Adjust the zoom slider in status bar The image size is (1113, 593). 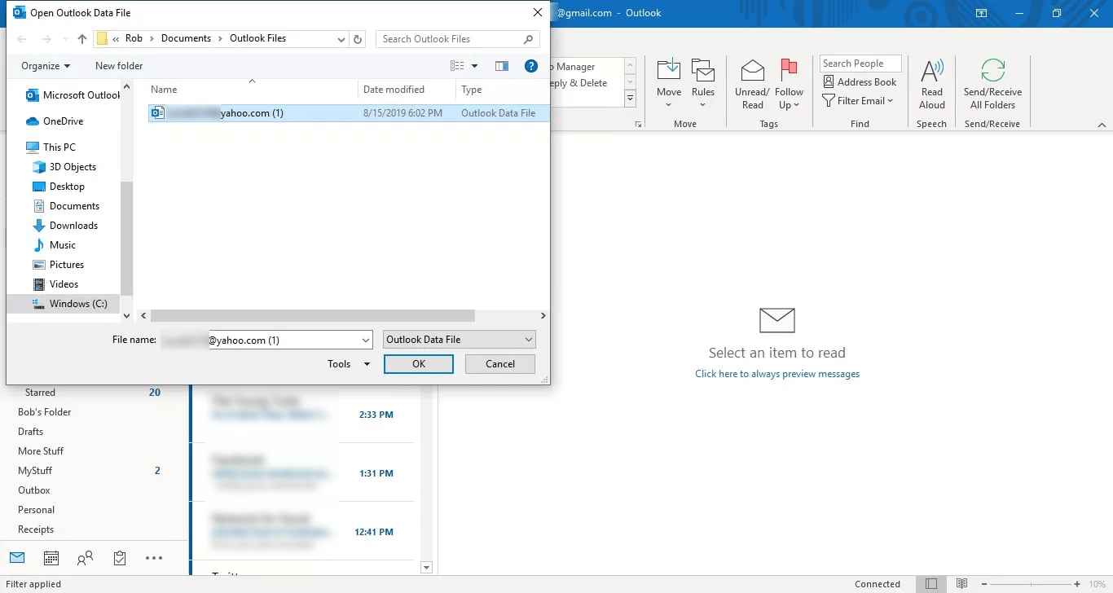coord(1032,584)
